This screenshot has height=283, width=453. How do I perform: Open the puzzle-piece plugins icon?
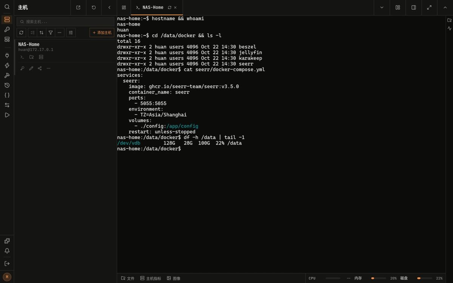[x=7, y=241]
